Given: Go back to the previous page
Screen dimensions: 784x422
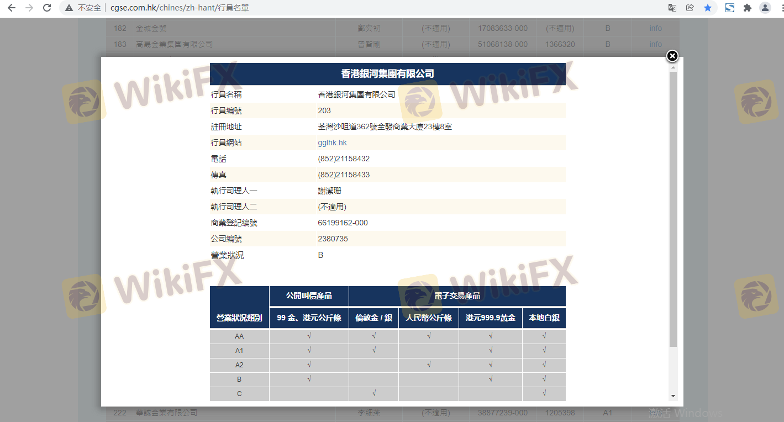Looking at the screenshot, I should 12,8.
